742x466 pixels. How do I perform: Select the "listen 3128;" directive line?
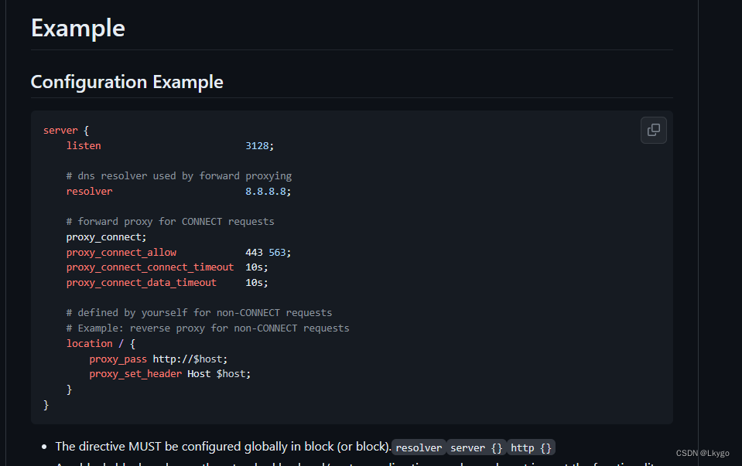[x=170, y=145]
